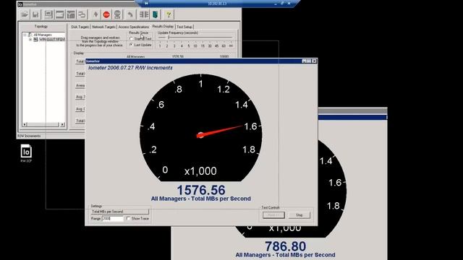Close the remote desktop connection
Image resolution: width=463 pixels, height=260 pixels.
(289, 4)
